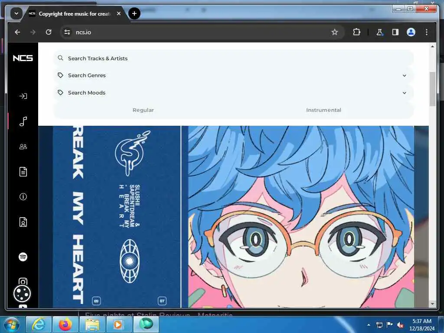The height and width of the screenshot is (333, 444).
Task: Click the scrollbar up arrow
Action: pyautogui.click(x=432, y=46)
